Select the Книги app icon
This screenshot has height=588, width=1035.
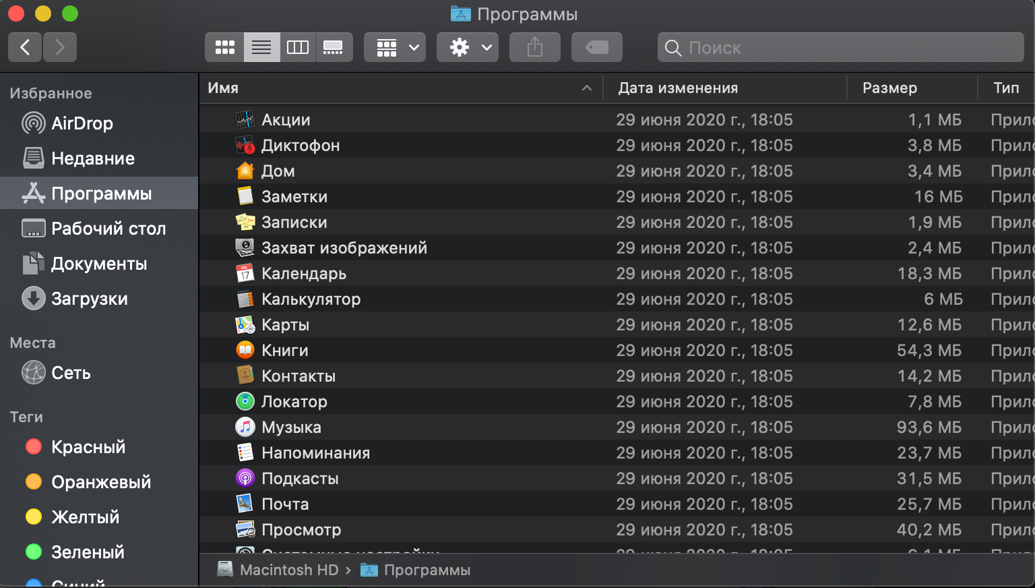pos(245,351)
